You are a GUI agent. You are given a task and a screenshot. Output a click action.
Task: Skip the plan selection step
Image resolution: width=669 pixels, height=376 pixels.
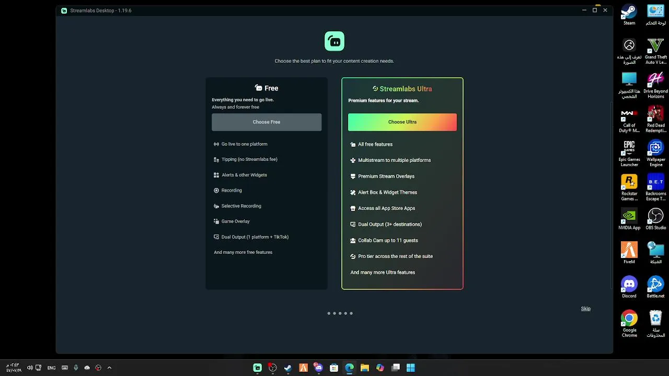click(585, 309)
